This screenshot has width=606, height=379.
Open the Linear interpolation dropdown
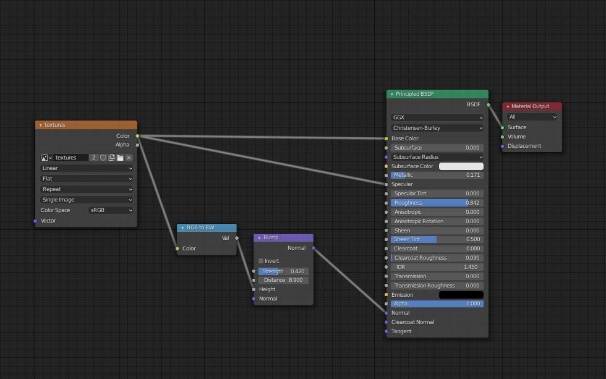[87, 168]
